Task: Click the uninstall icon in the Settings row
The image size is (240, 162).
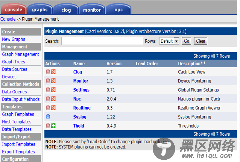Action: click(48, 90)
